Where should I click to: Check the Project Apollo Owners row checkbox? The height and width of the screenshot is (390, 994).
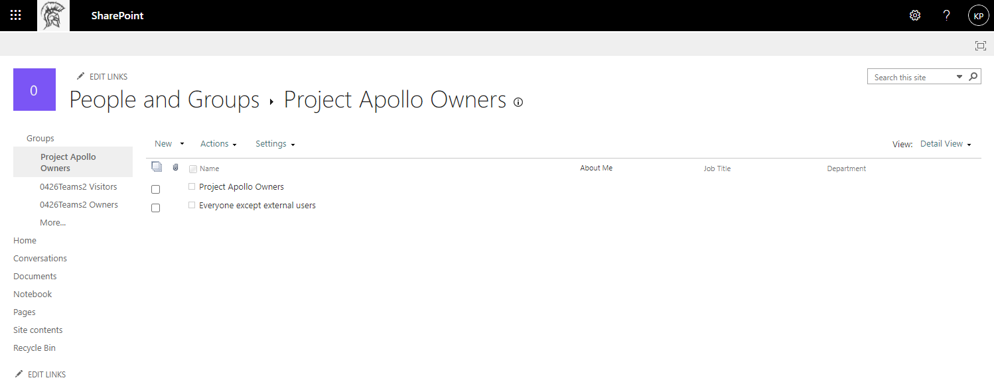click(x=156, y=189)
